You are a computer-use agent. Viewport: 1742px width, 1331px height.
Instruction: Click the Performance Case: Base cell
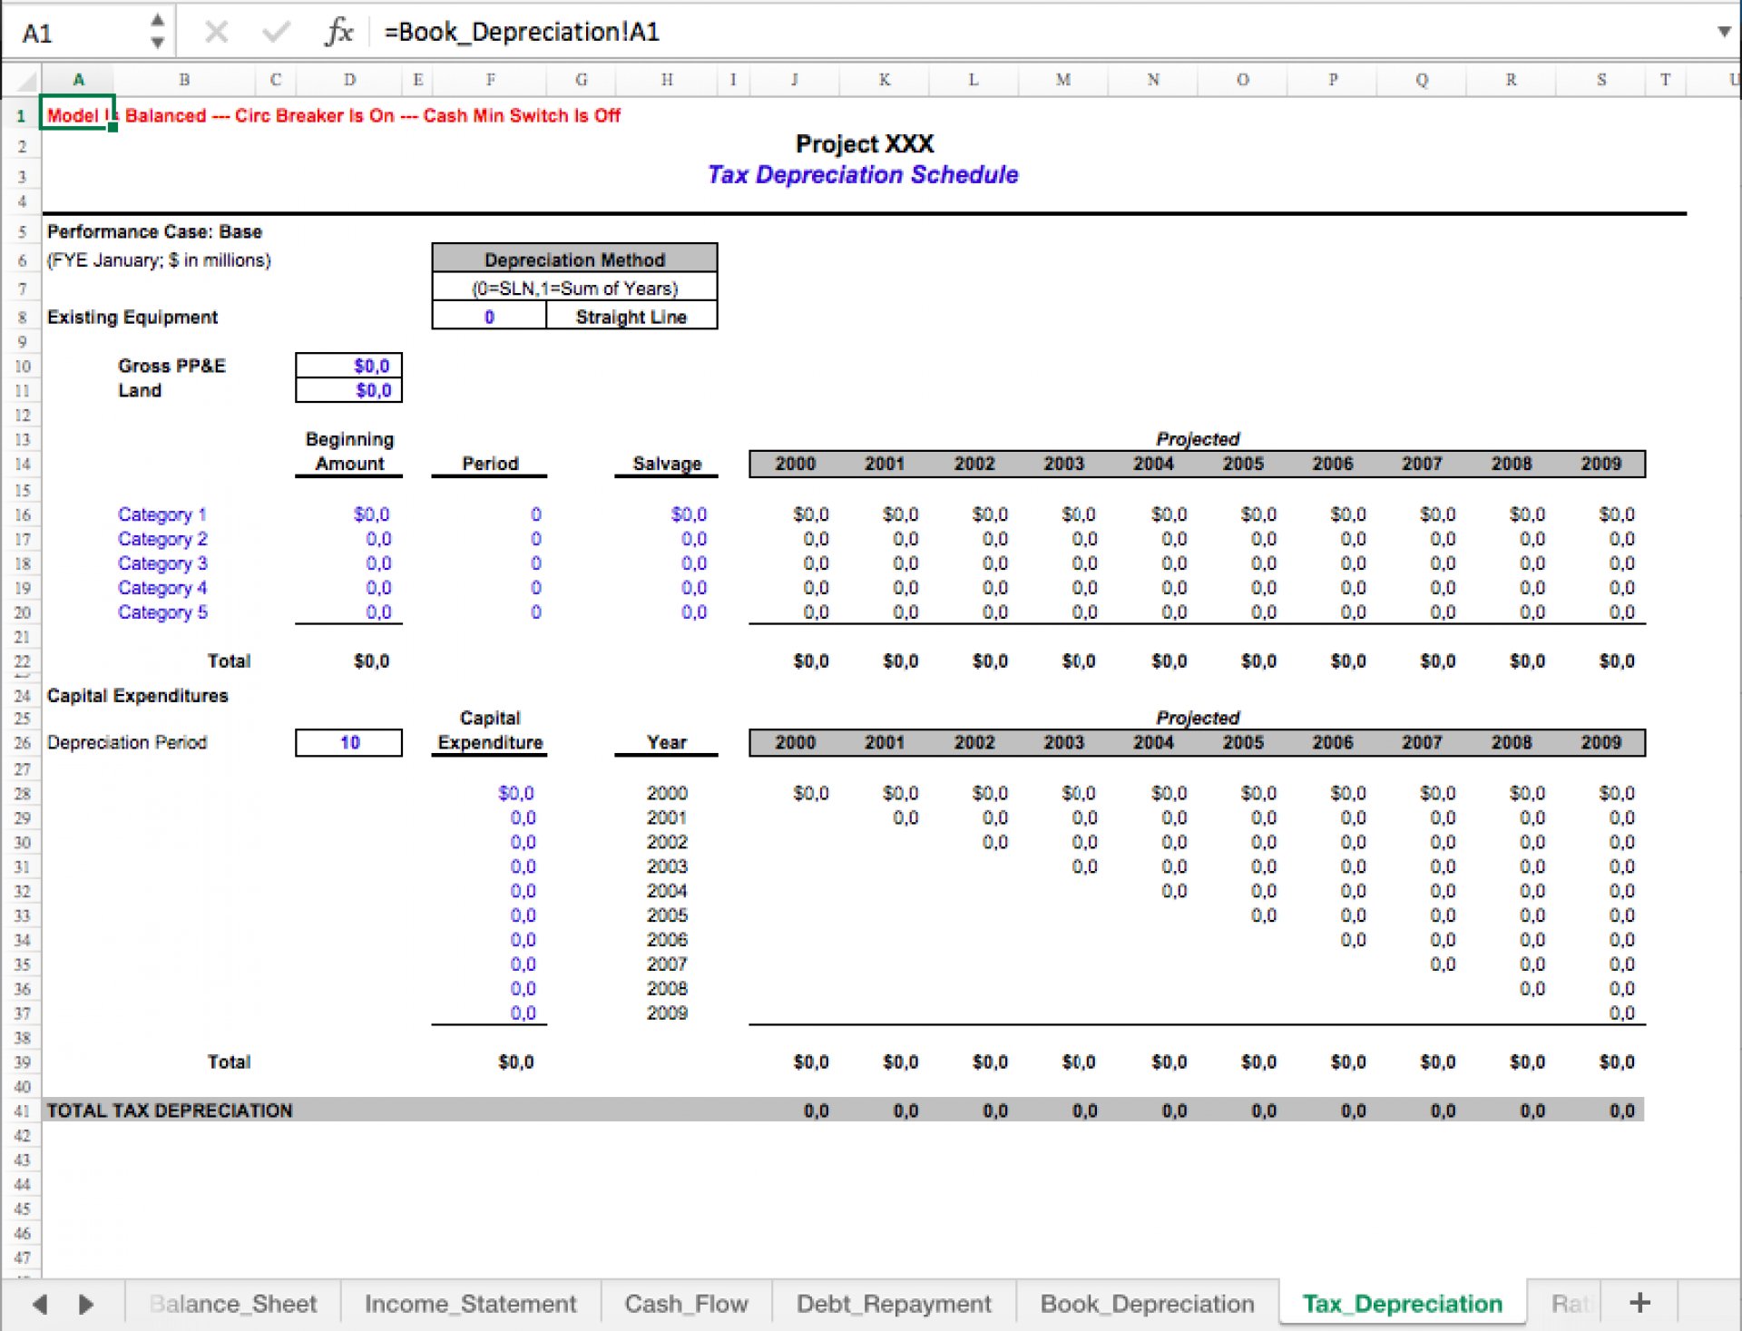pos(154,231)
